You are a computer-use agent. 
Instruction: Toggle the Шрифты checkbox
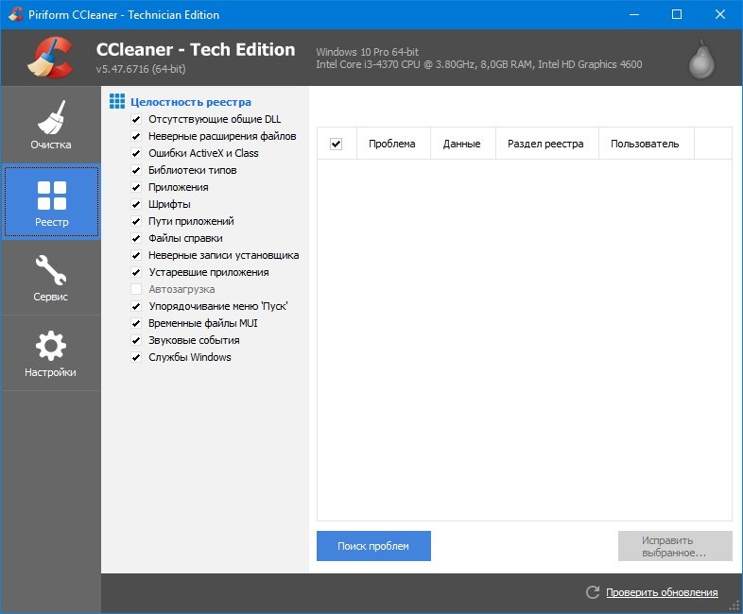[136, 205]
